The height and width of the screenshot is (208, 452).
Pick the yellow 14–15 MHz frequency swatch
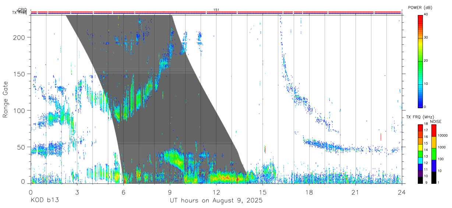click(420, 147)
